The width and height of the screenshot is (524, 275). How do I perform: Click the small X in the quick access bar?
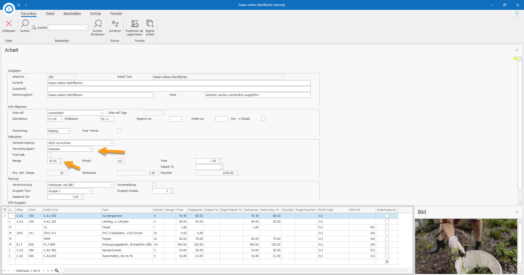point(19,5)
